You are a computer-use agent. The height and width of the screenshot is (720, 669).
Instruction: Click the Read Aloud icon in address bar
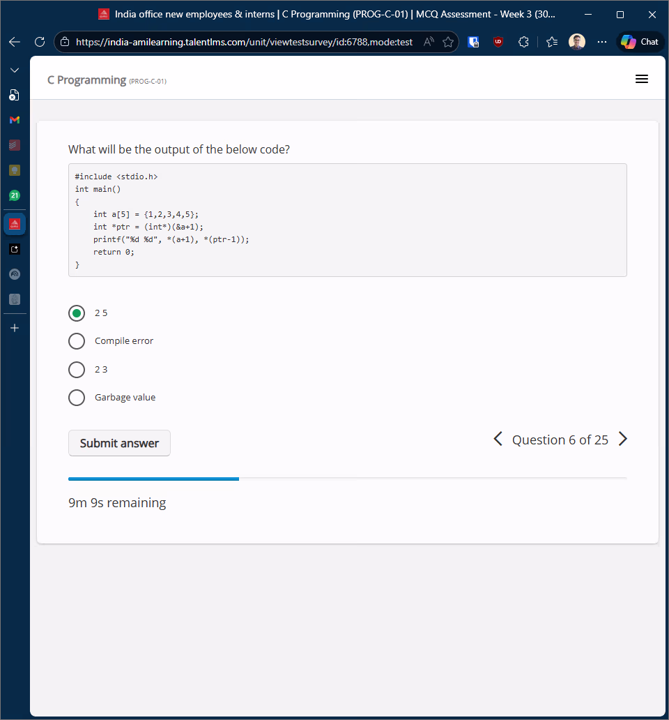[429, 42]
